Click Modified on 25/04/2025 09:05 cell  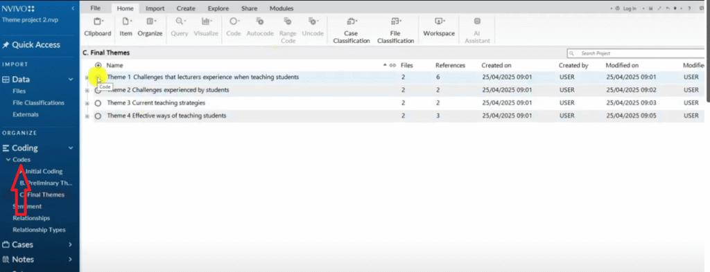[x=631, y=116]
